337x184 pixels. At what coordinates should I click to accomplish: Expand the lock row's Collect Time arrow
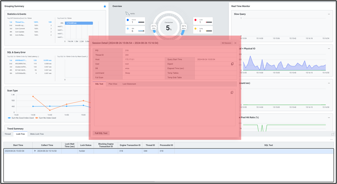point(35,151)
